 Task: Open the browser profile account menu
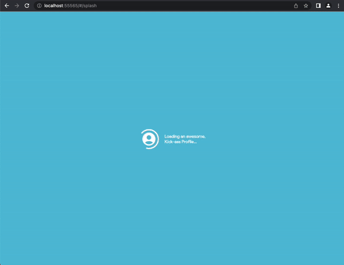pyautogui.click(x=328, y=6)
